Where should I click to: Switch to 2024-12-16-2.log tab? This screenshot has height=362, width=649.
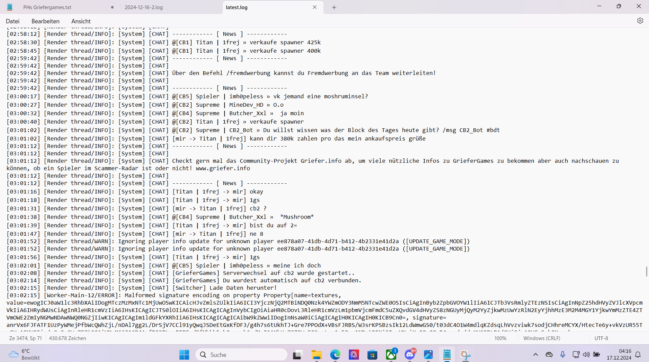click(x=143, y=7)
